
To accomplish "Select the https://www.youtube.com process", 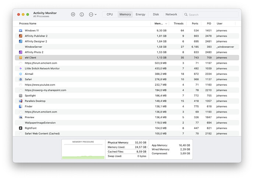I will tap(127, 85).
